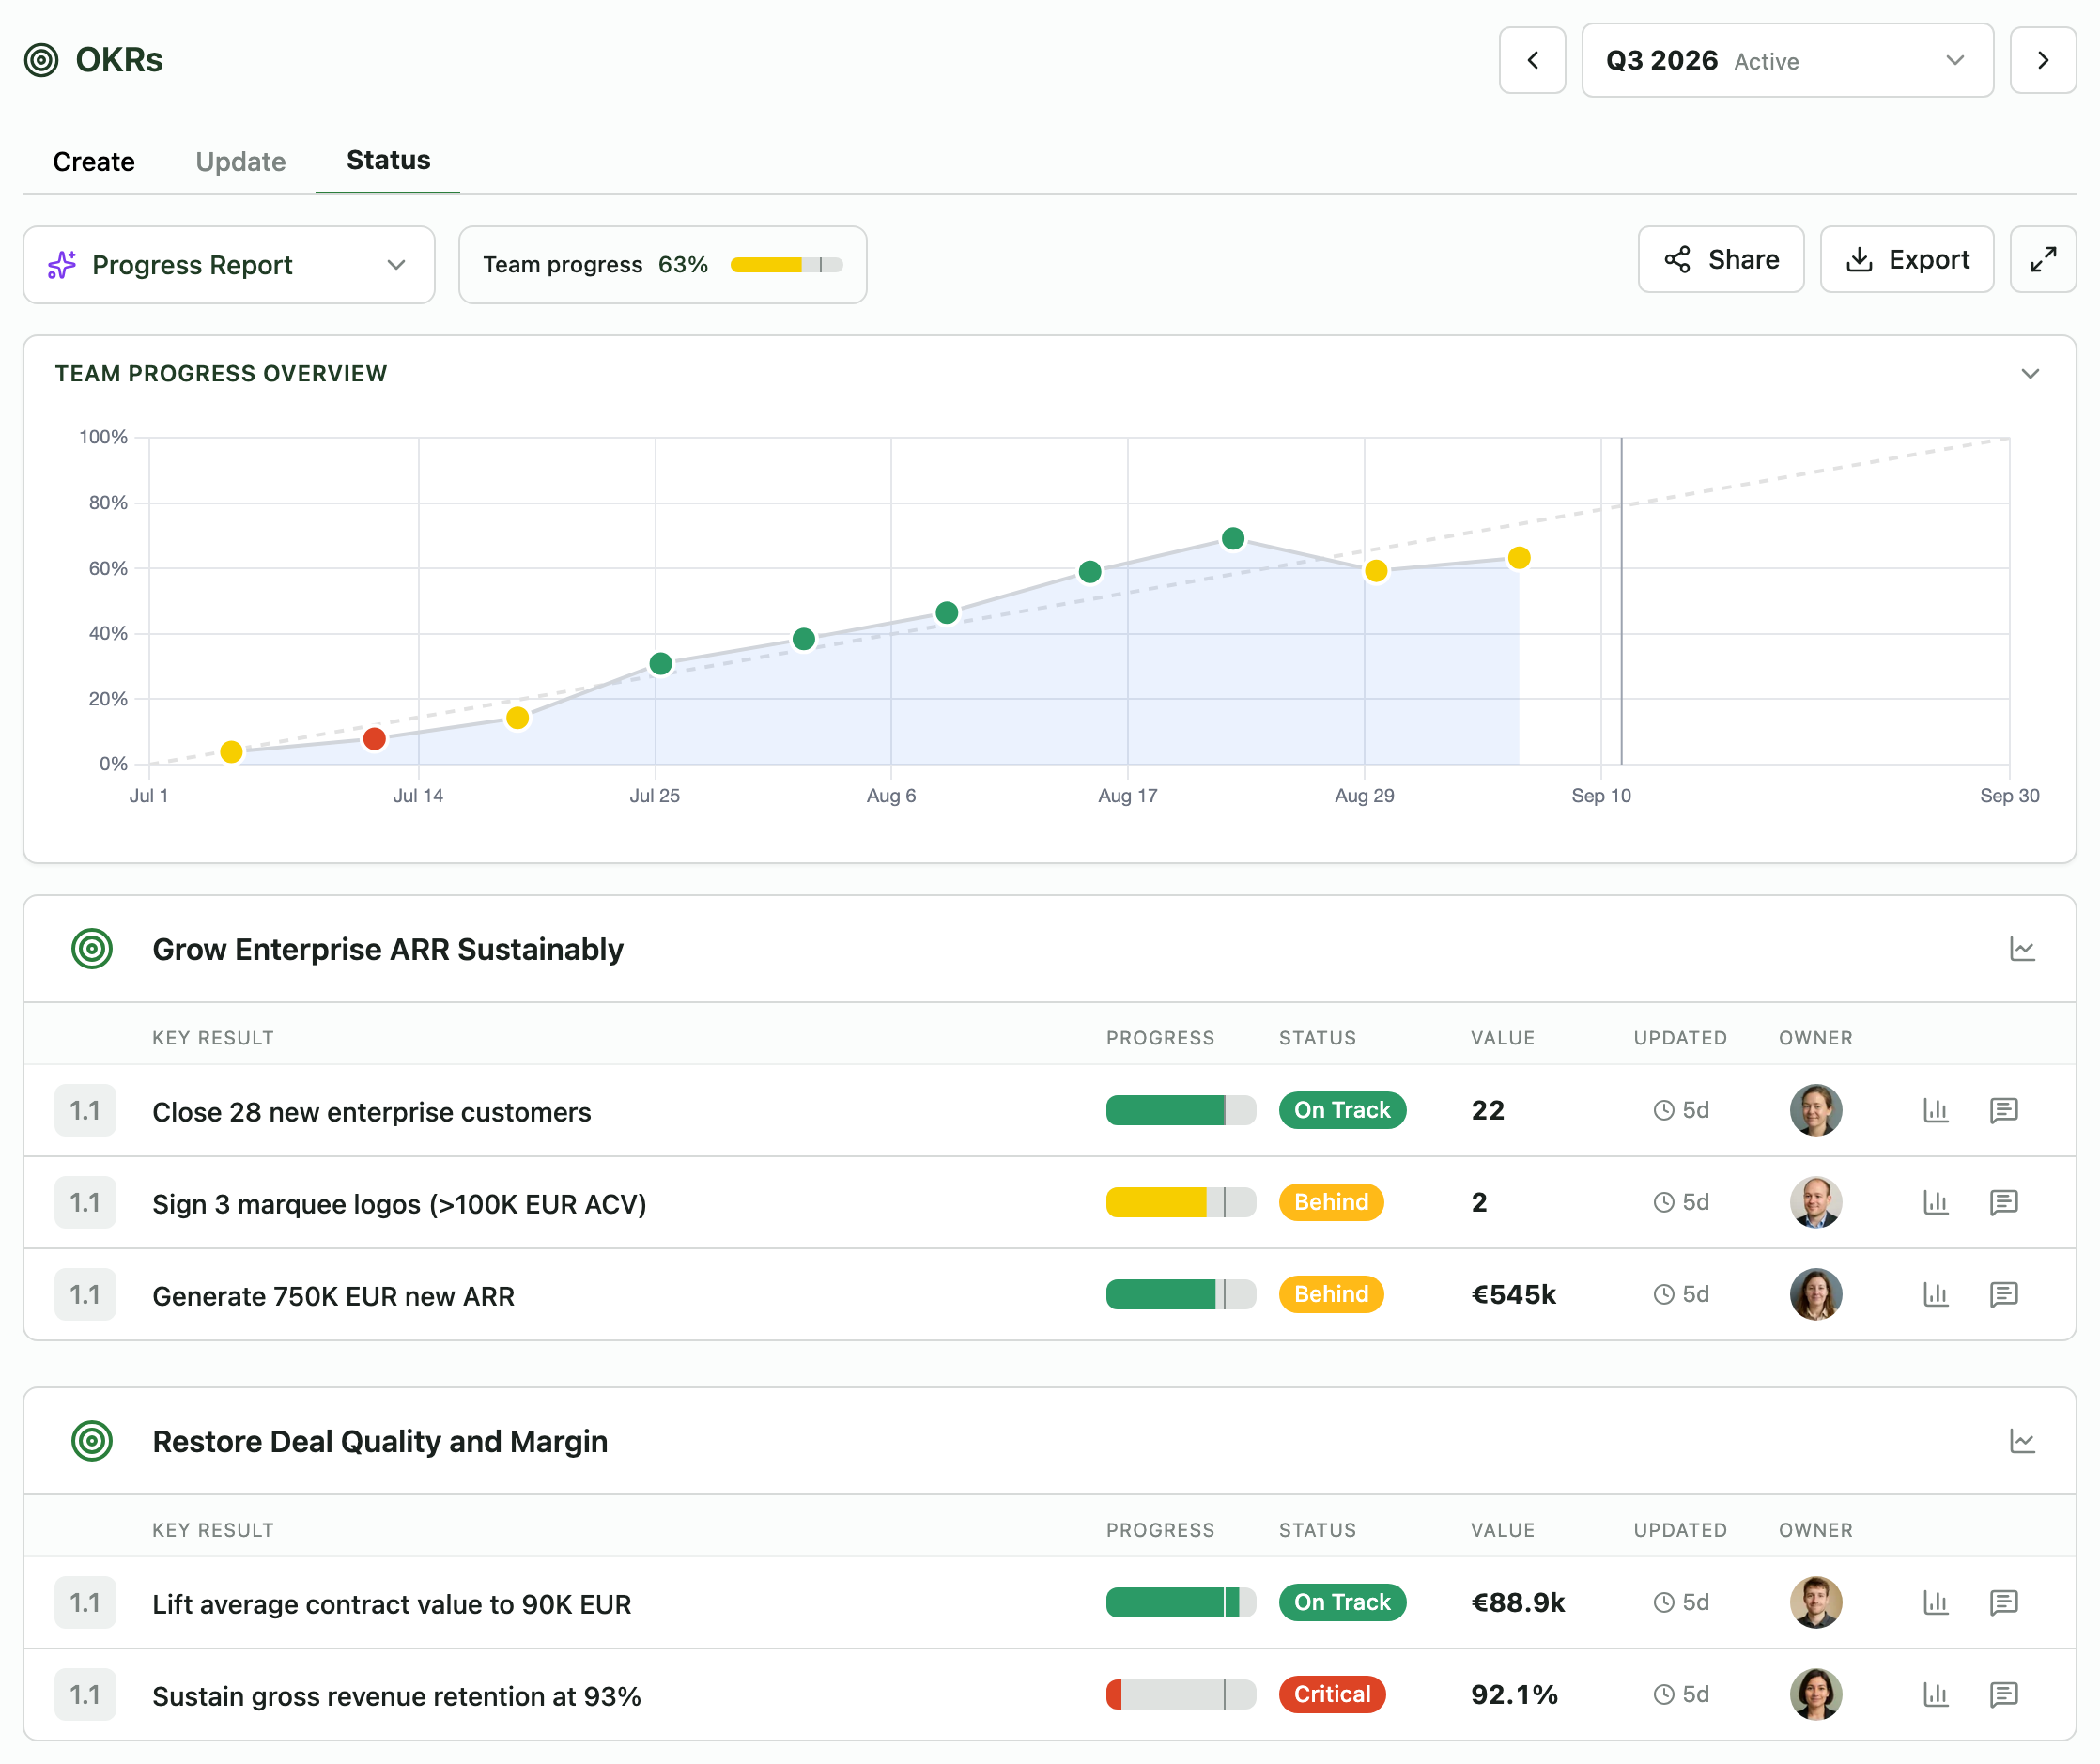Click the €545k value
The width and height of the screenshot is (2100, 1764).
(x=1513, y=1294)
